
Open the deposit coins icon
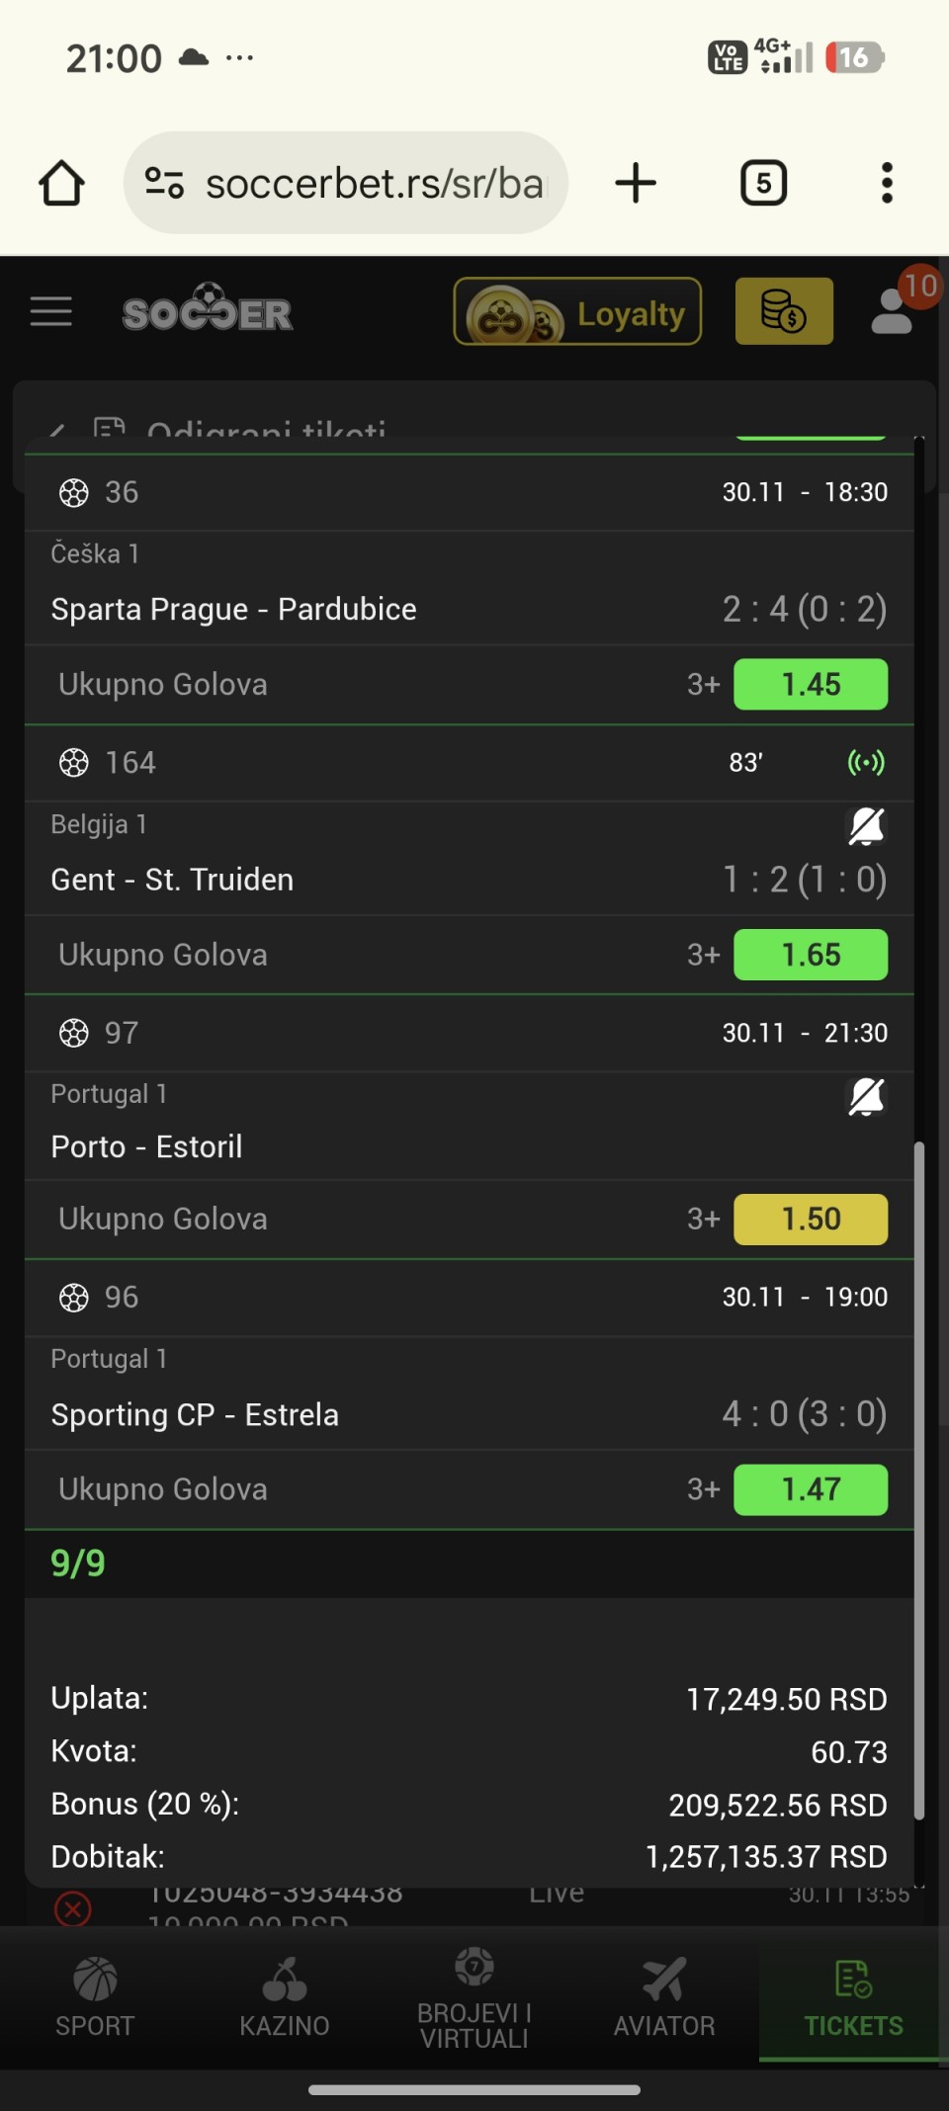(x=784, y=311)
